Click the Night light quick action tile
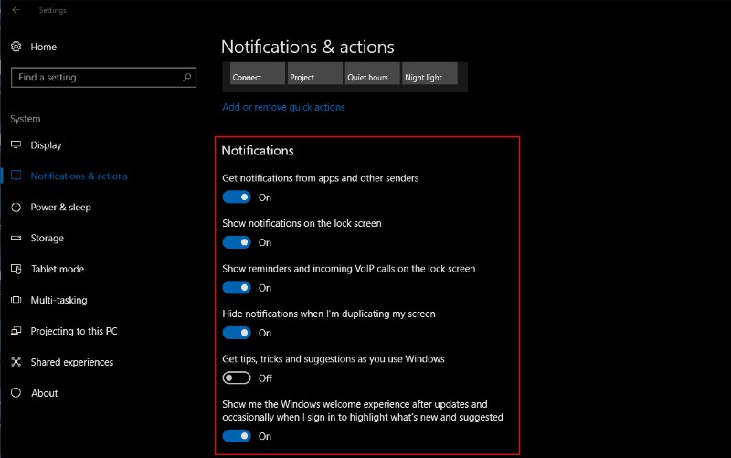Screen dimensions: 731x458 tap(429, 73)
